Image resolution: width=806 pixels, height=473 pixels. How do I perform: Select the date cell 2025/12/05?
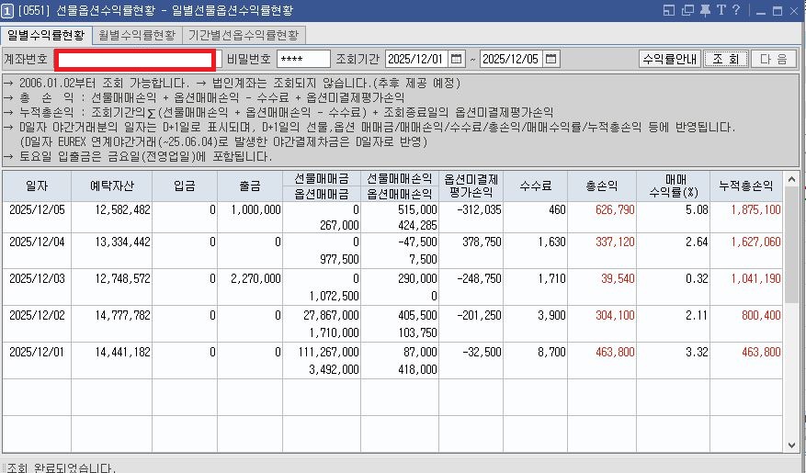(x=37, y=209)
